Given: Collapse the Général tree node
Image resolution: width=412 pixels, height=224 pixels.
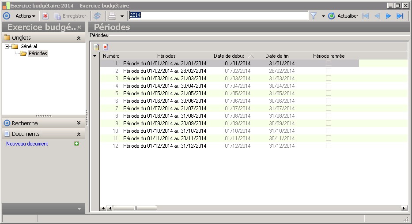Looking at the screenshot, I should (7, 46).
